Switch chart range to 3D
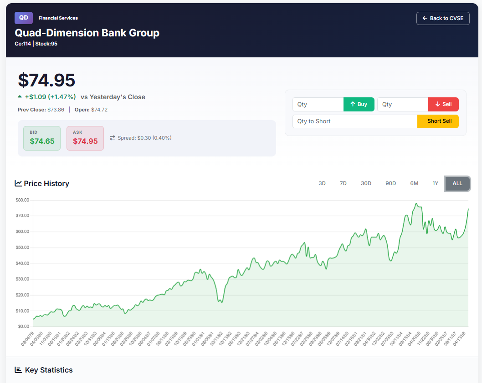482x383 pixels. pos(322,183)
